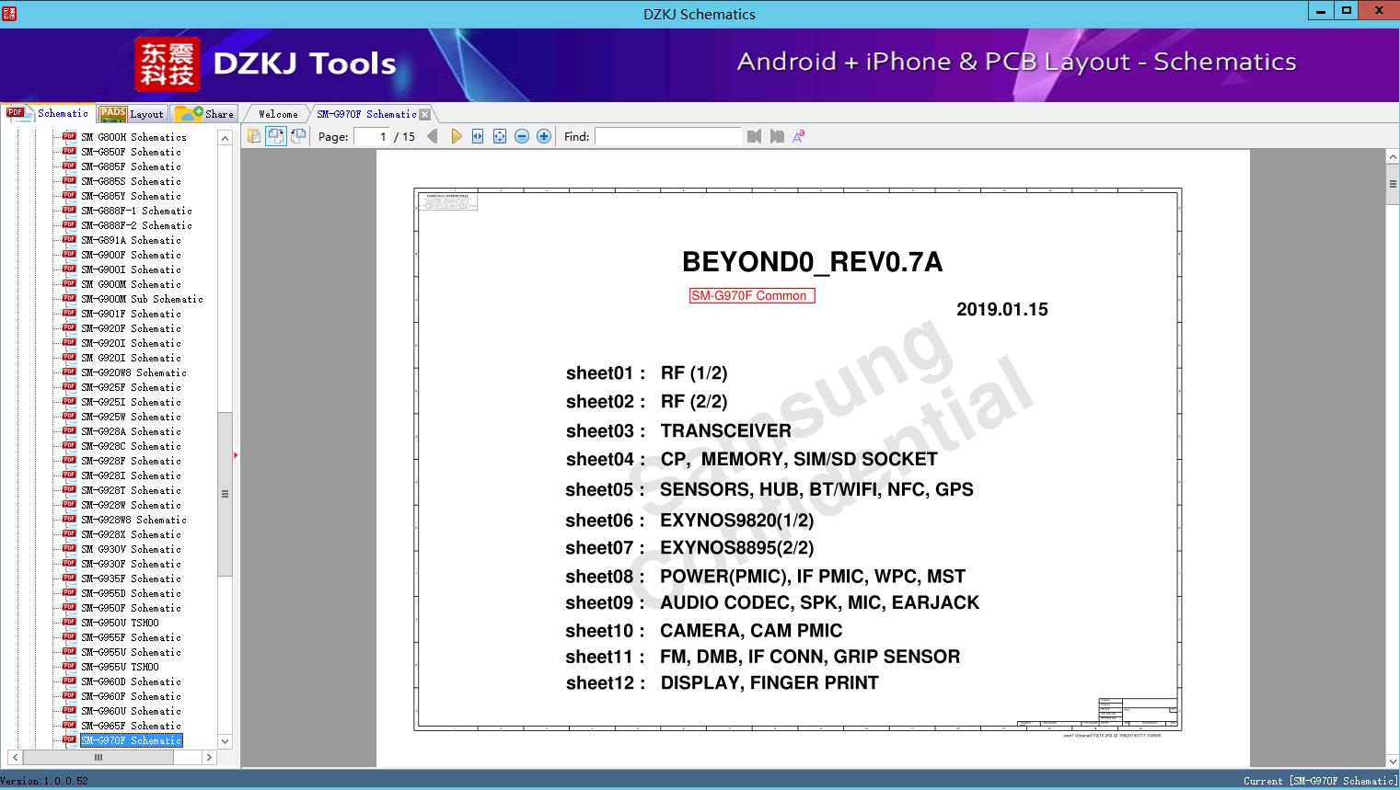Select SM-G965F Schematic entry

pos(131,726)
